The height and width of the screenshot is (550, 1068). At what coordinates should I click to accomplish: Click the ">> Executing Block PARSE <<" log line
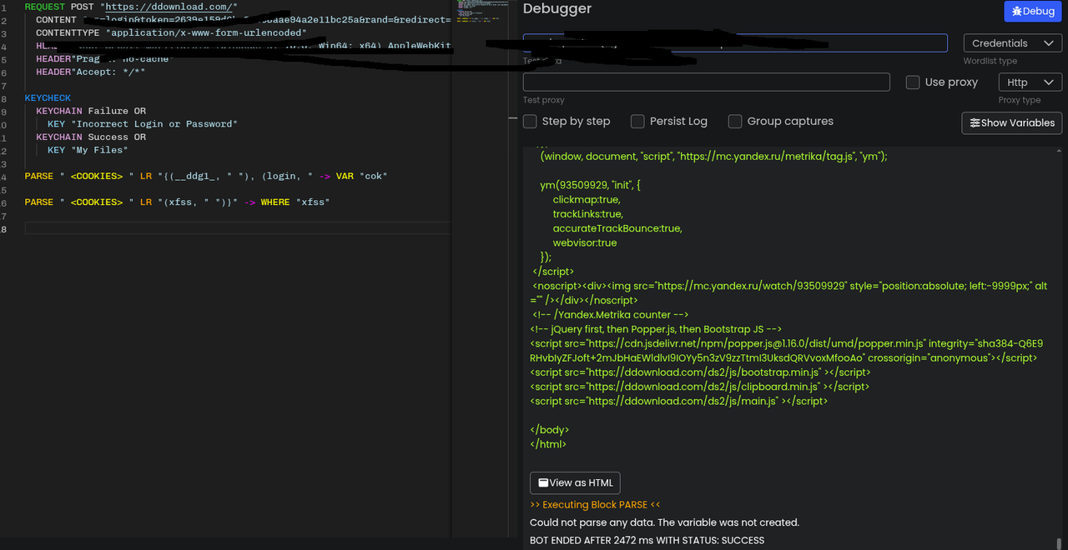[x=595, y=505]
